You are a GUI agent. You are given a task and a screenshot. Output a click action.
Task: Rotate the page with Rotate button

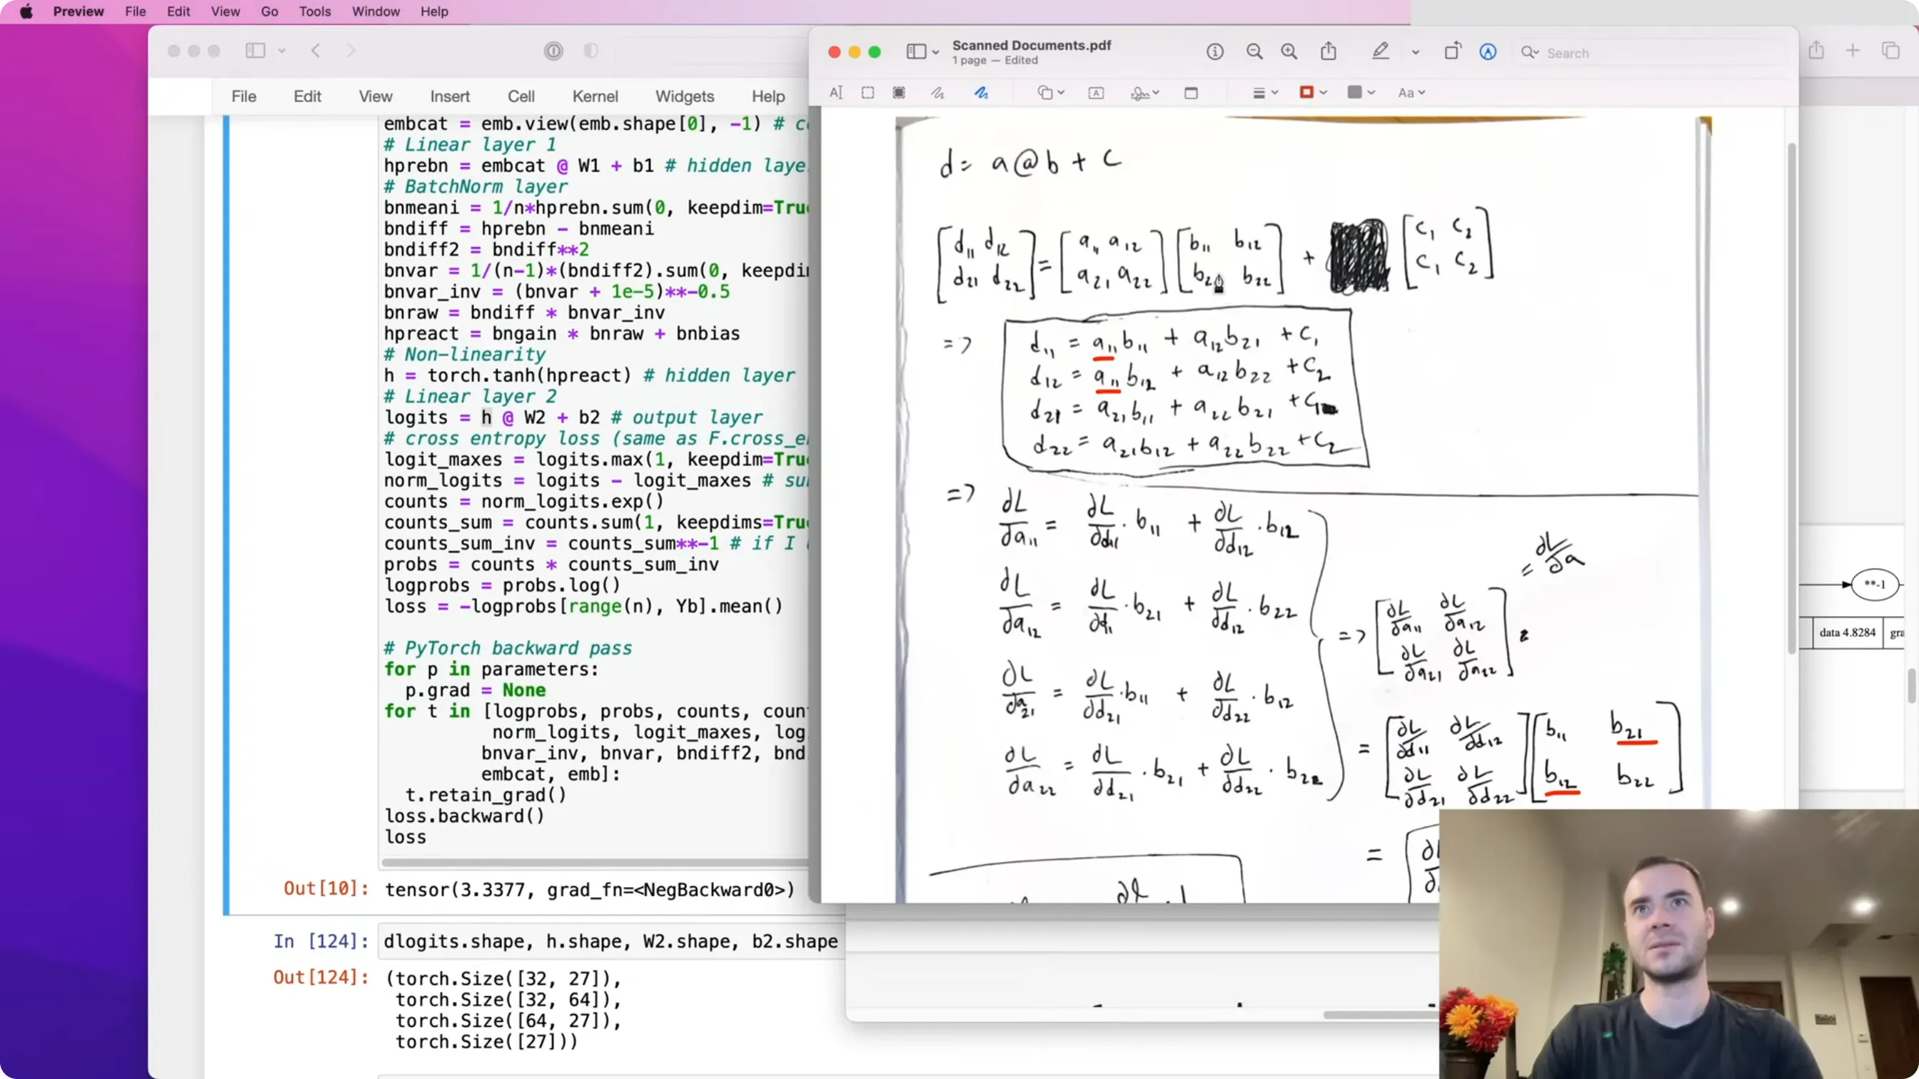pos(1453,51)
